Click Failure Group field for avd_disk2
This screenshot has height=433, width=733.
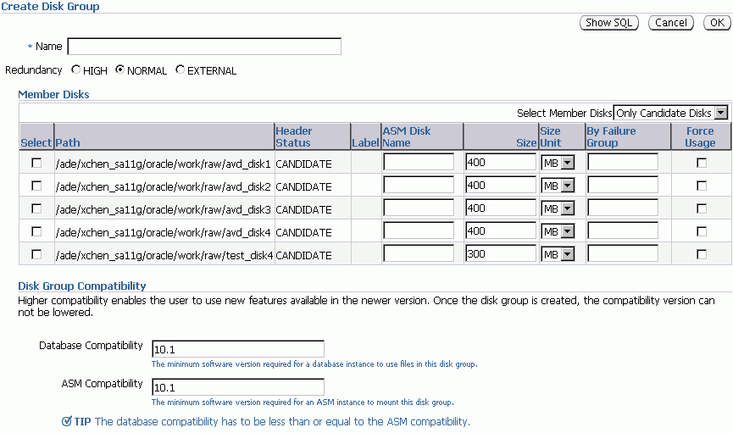click(623, 185)
